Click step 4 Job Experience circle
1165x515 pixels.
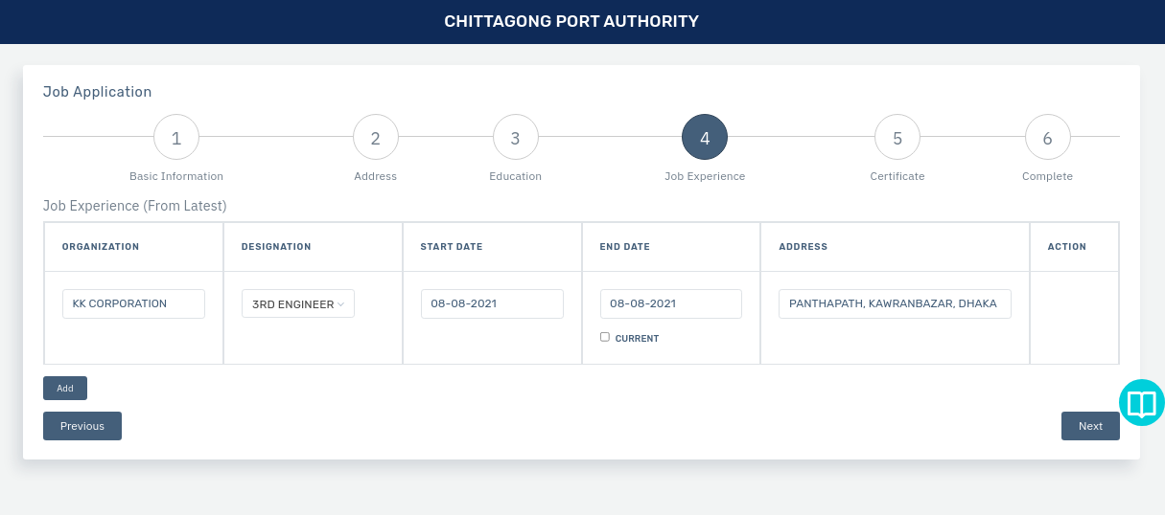[705, 138]
